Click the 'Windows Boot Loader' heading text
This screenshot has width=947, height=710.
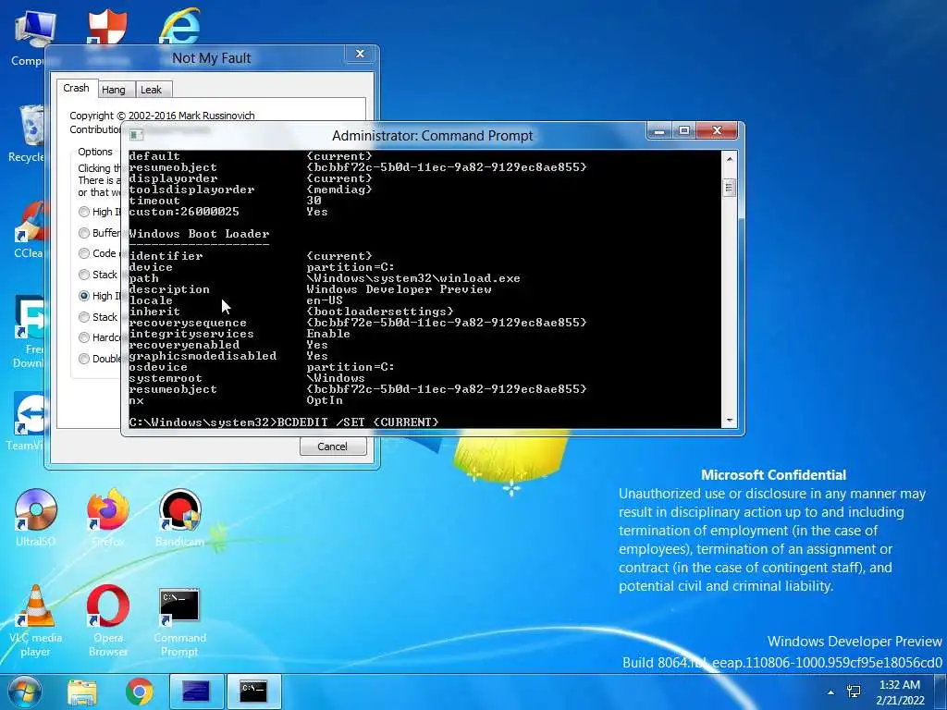pyautogui.click(x=200, y=234)
